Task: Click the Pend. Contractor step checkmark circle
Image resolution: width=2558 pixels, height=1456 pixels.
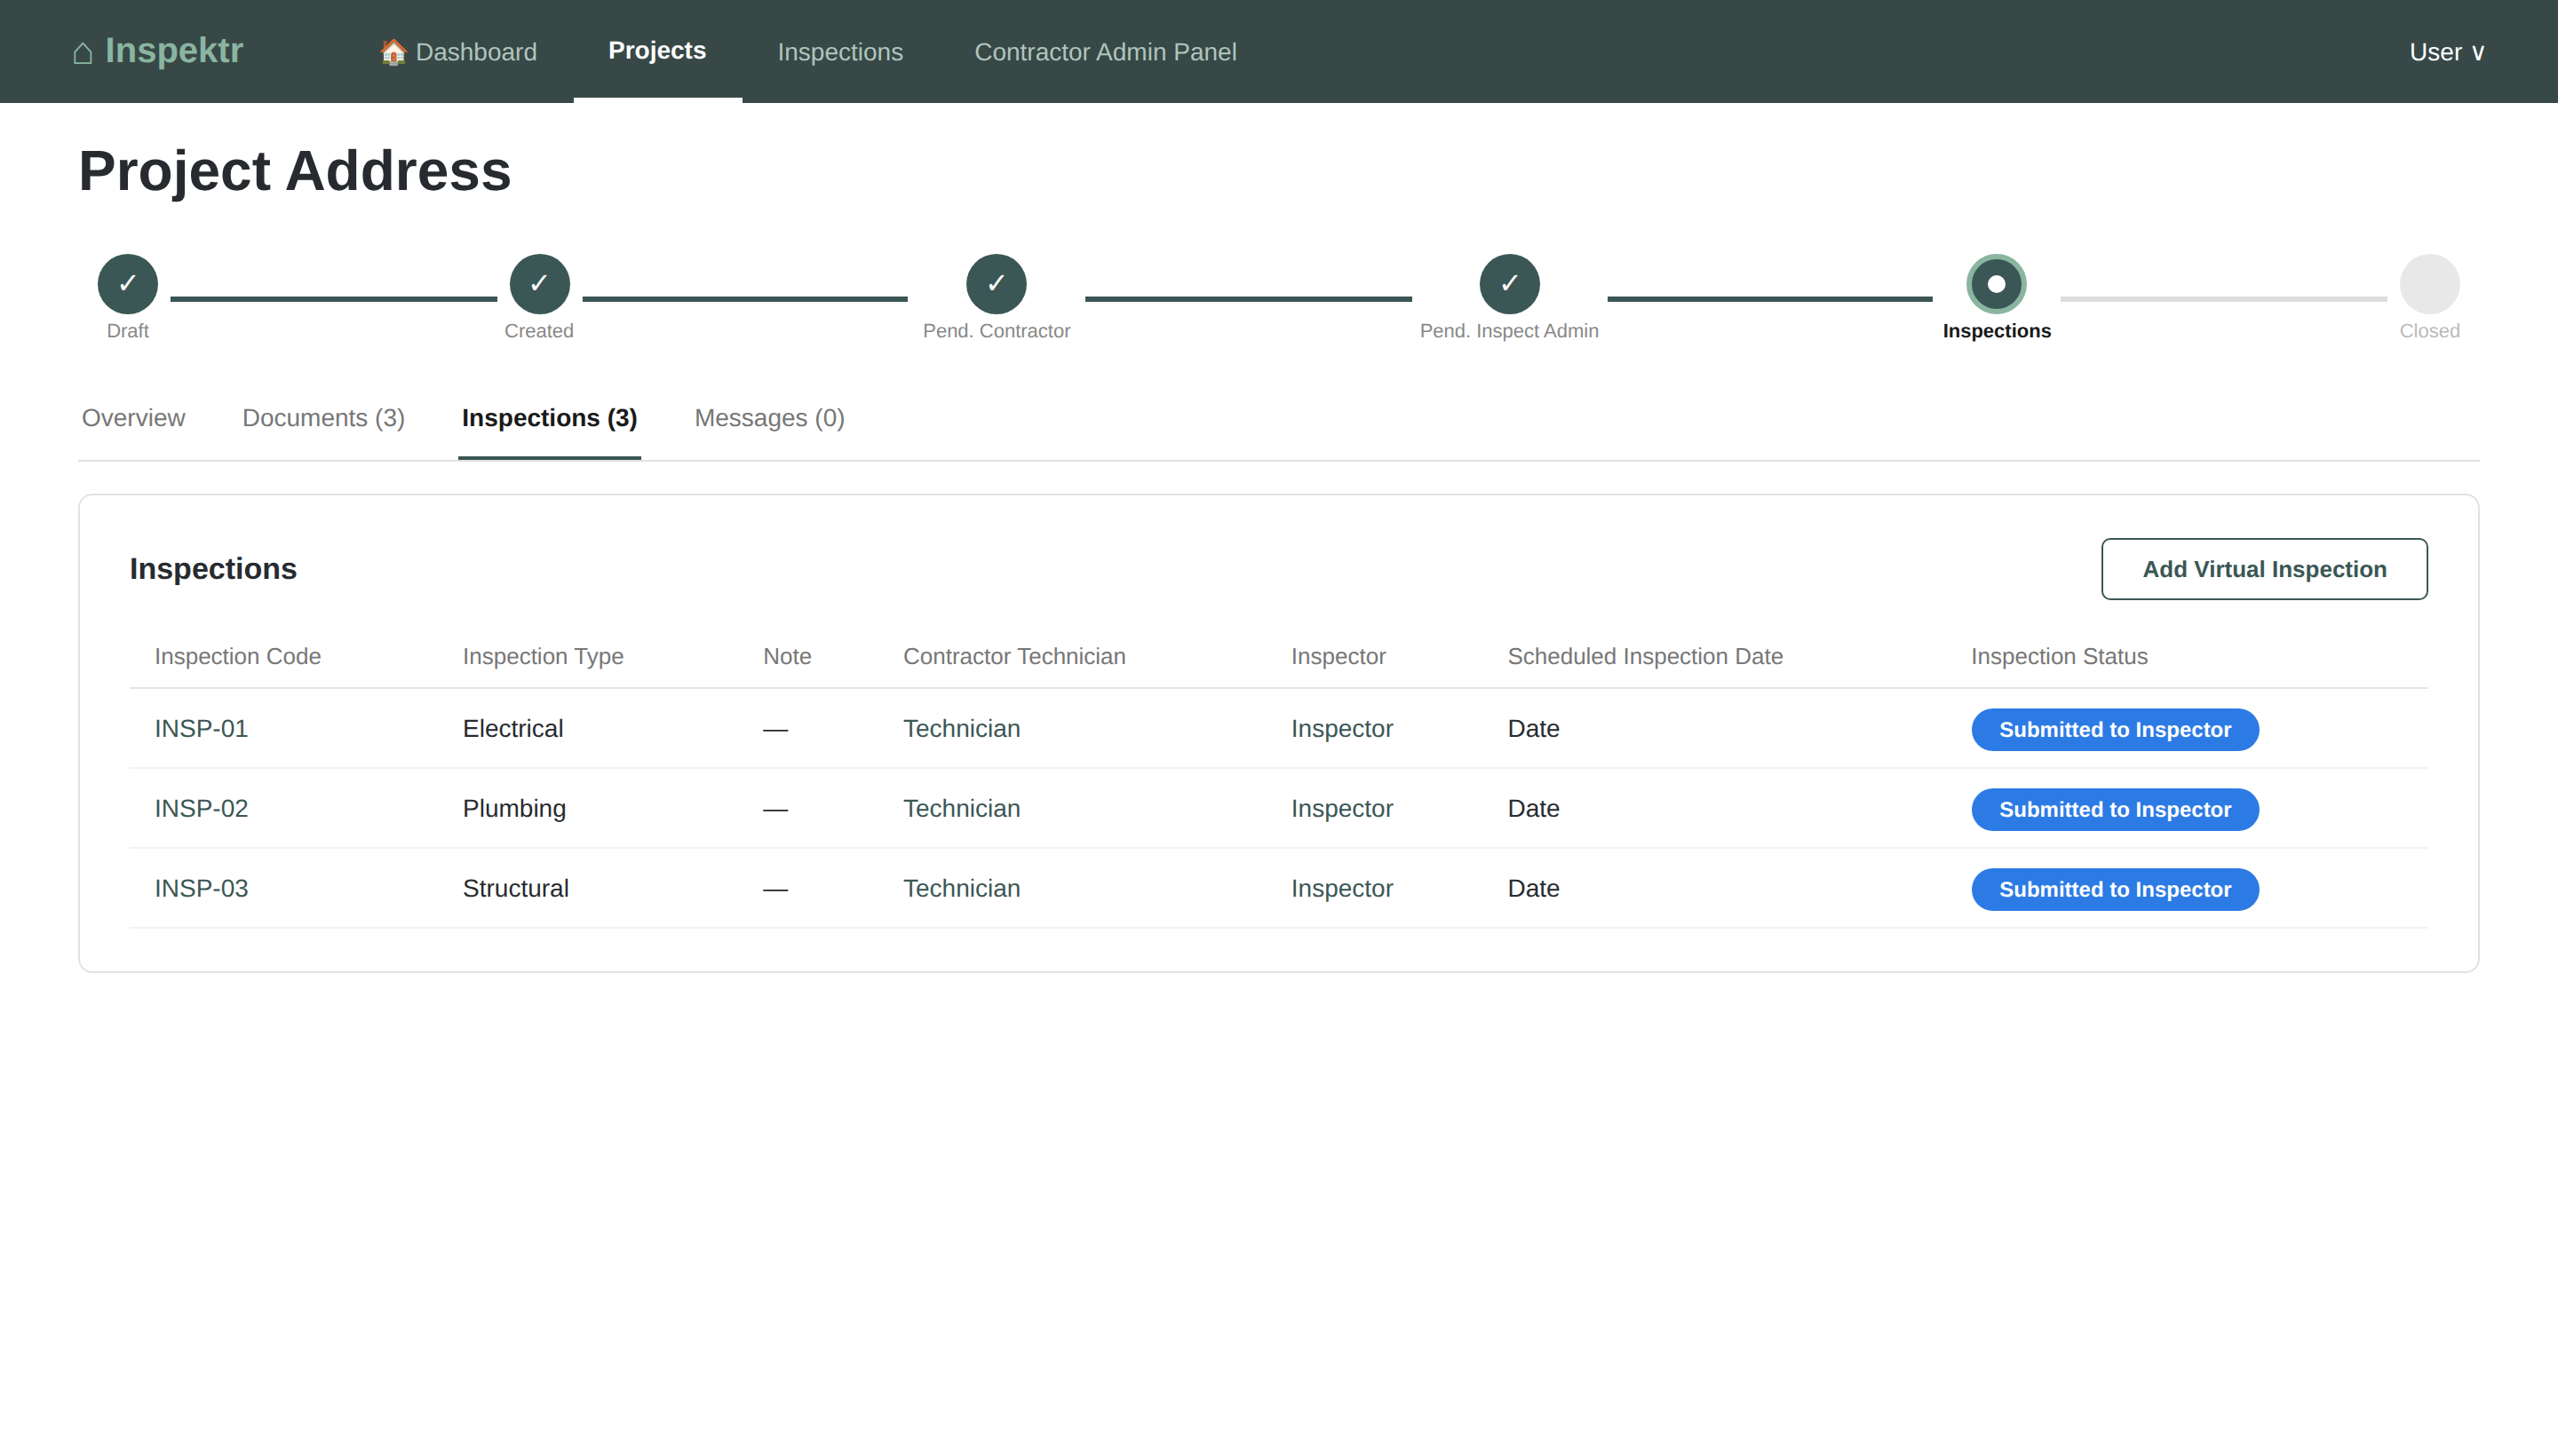Action: pyautogui.click(x=996, y=284)
